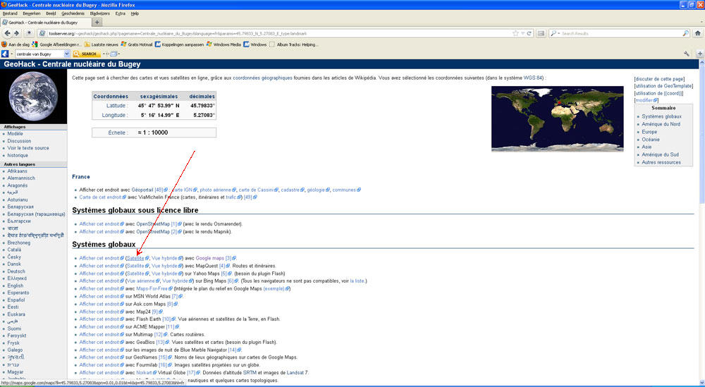705x387 pixels.
Task: Switch language to English in sidebar
Action: [16, 285]
